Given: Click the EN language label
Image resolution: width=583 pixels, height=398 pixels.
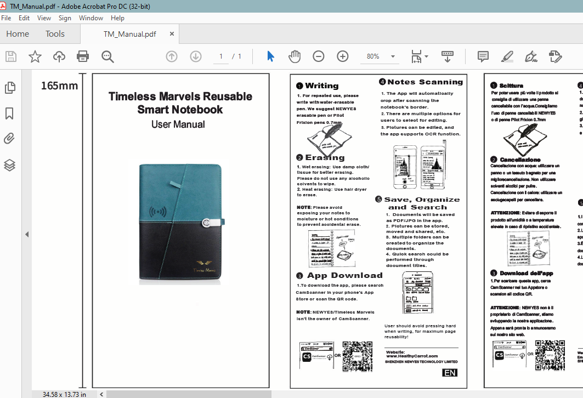Looking at the screenshot, I should 450,373.
